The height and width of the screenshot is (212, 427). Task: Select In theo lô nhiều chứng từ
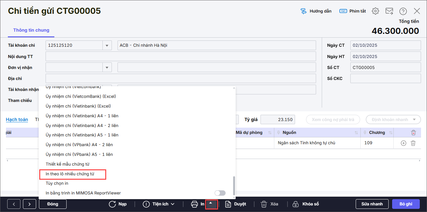(70, 174)
